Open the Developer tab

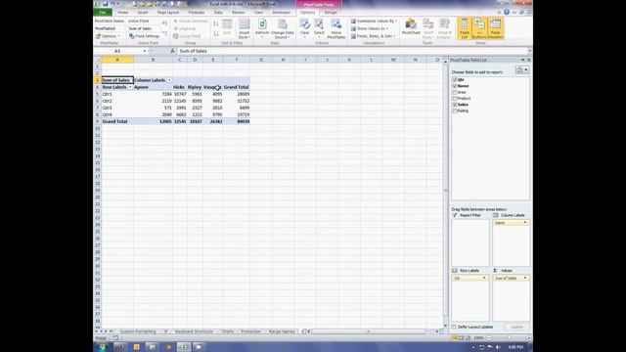pos(281,13)
